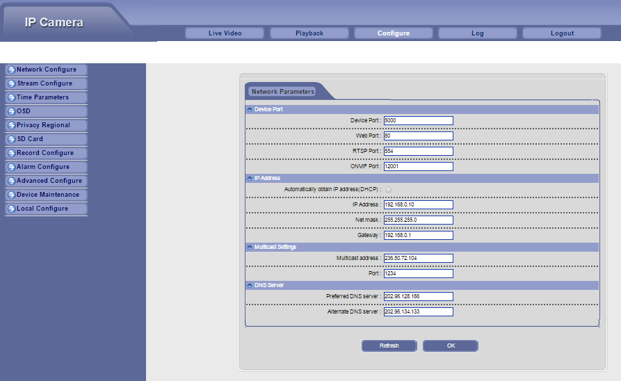The width and height of the screenshot is (621, 381).
Task: Open Stream Configure in the sidebar
Action: click(x=46, y=83)
